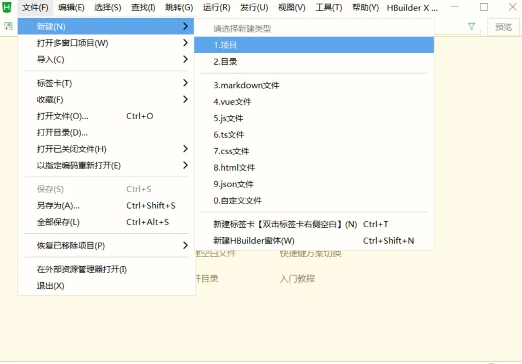
Task: Click the 入门教程 tutorial link
Action: [297, 278]
